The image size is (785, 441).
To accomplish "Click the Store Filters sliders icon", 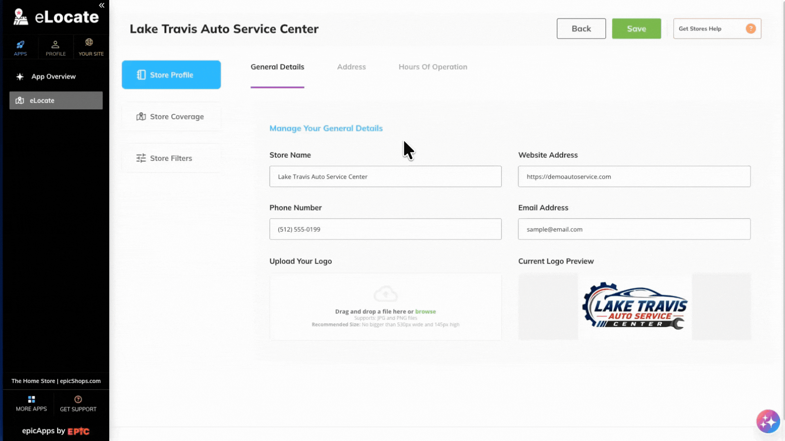I will (x=141, y=158).
